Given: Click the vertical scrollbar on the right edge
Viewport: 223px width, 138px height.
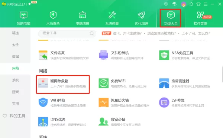Looking at the screenshot, I should point(222,74).
